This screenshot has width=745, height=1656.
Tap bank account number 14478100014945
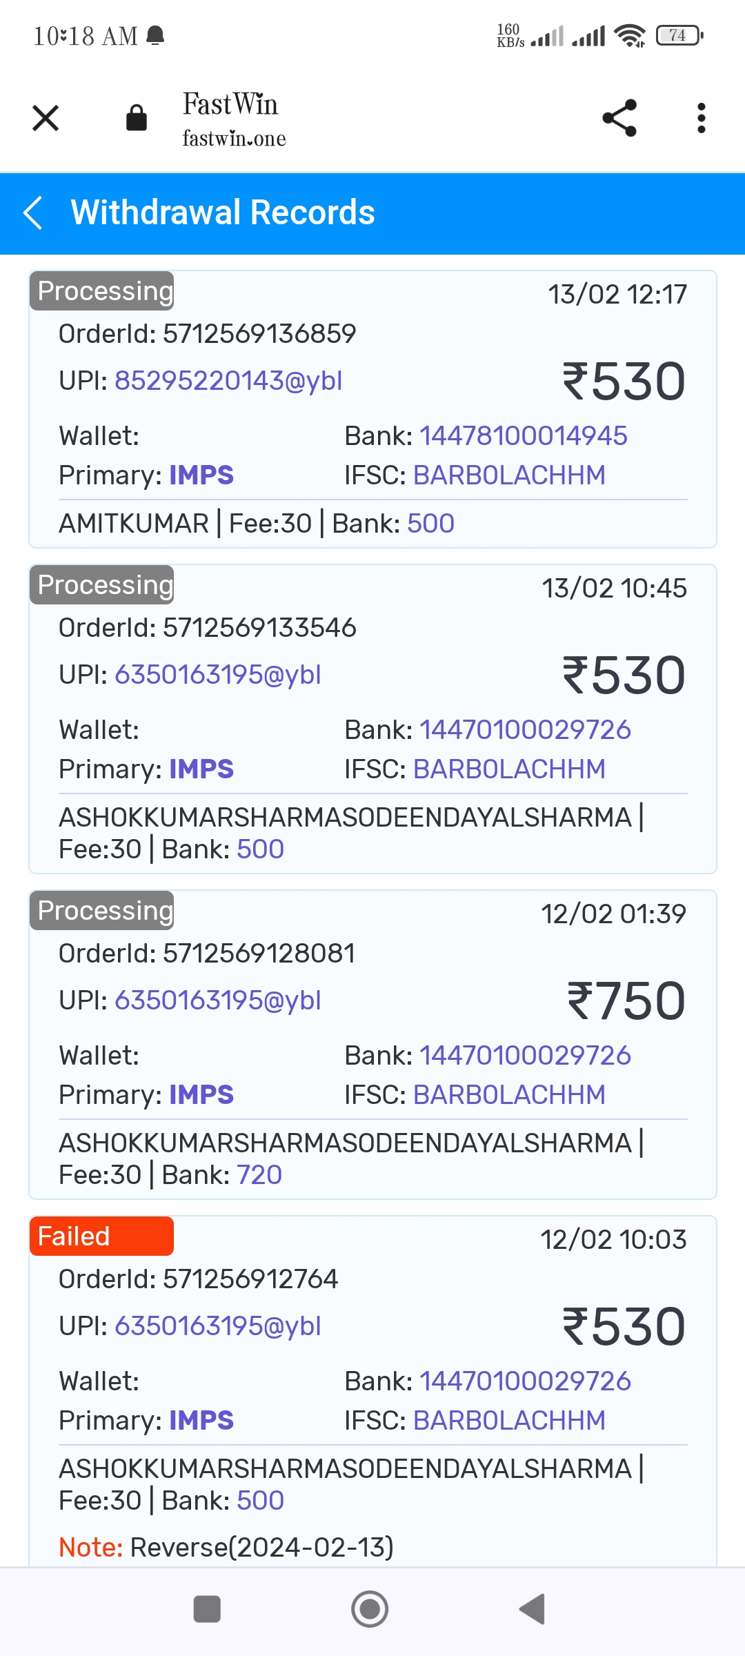(x=523, y=436)
